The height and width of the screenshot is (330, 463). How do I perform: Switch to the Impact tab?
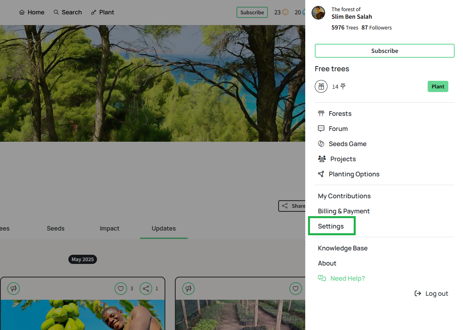[110, 228]
